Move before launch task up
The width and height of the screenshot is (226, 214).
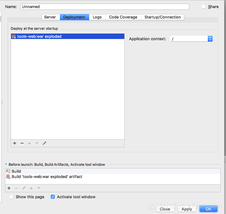pos(31,188)
